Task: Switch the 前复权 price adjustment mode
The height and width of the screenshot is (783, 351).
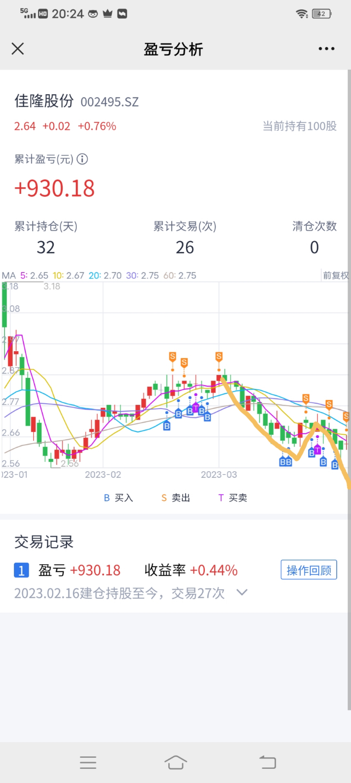Action: point(335,275)
